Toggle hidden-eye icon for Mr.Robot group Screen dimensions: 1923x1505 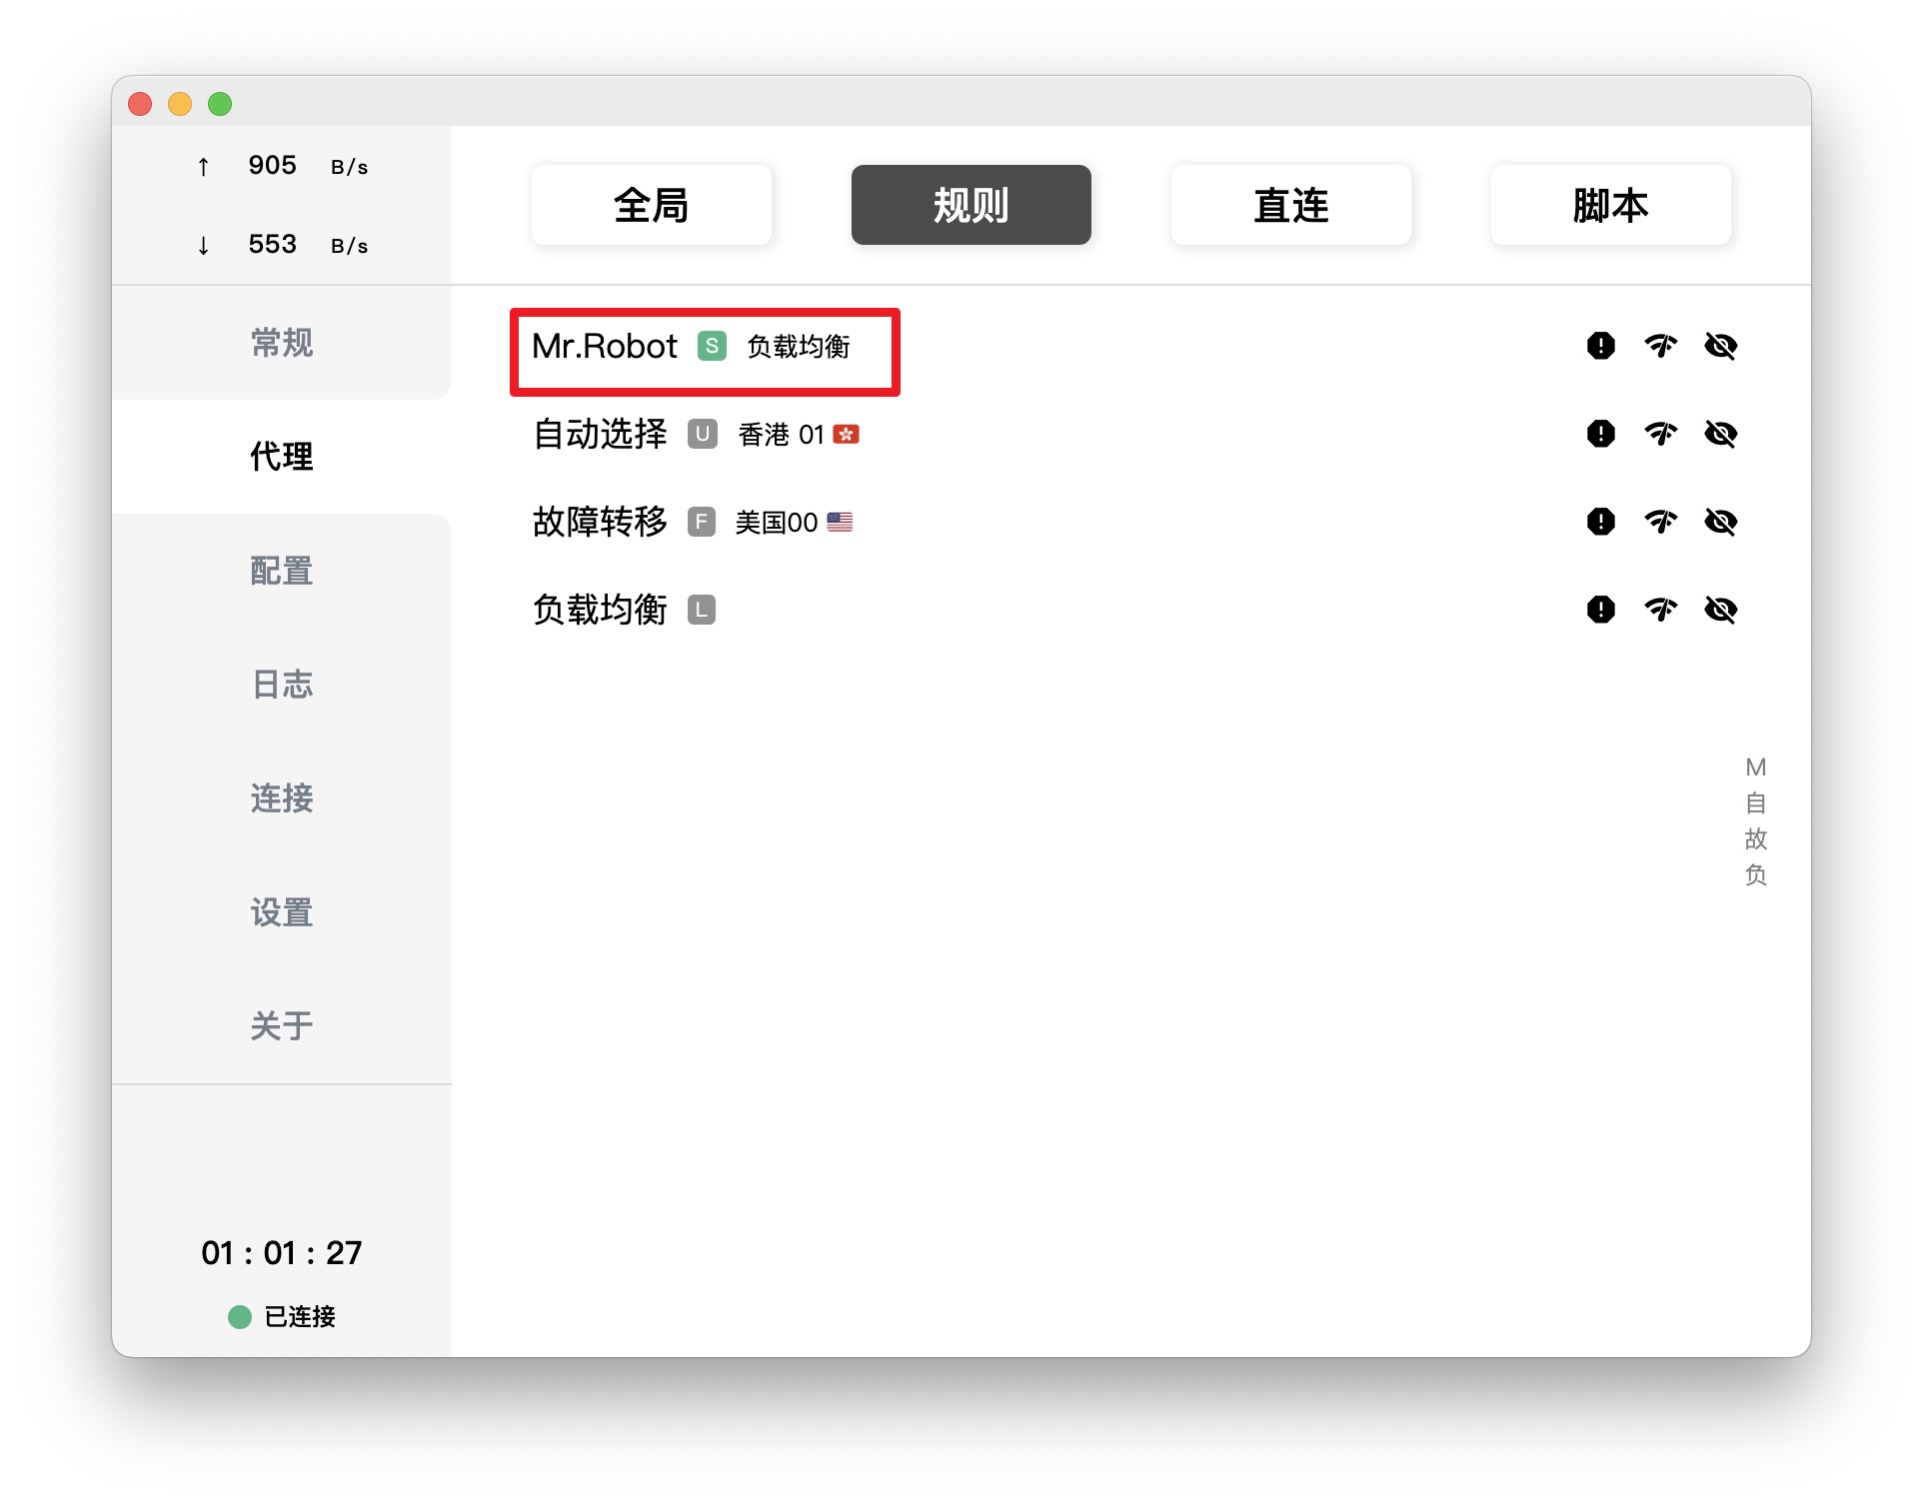[x=1720, y=346]
